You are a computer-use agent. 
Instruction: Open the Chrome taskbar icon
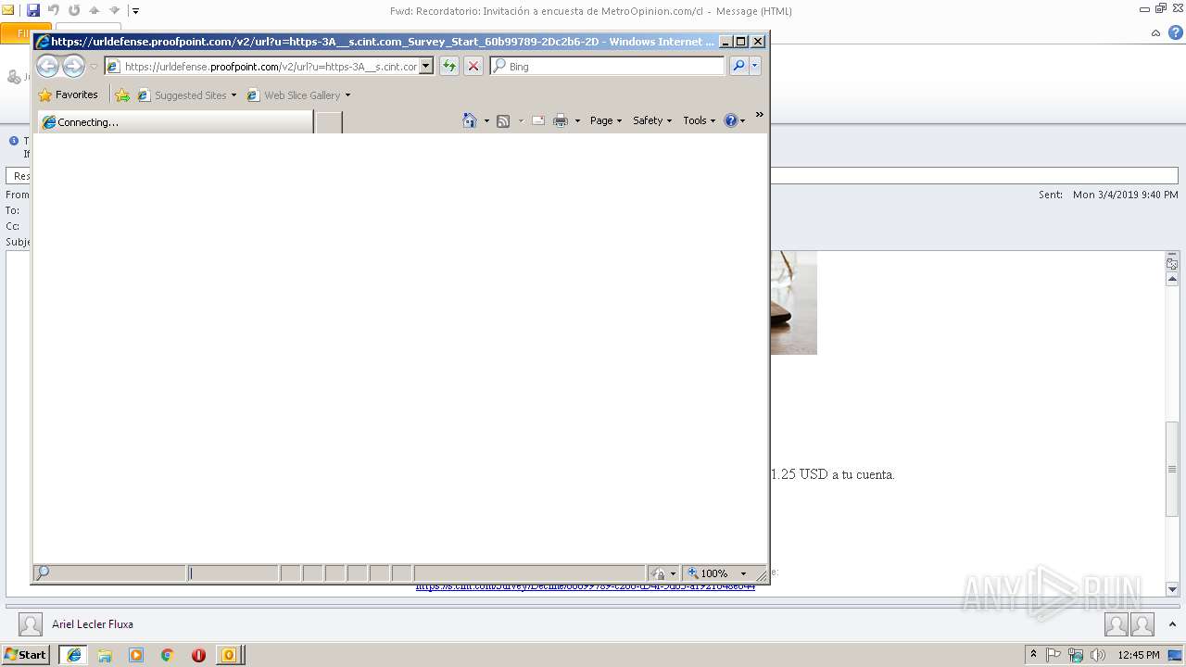pos(167,655)
